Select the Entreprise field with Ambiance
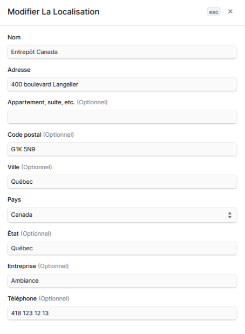The height and width of the screenshot is (334, 245). 122,280
